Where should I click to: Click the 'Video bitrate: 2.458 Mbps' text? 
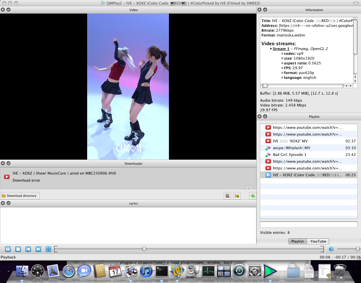[283, 105]
